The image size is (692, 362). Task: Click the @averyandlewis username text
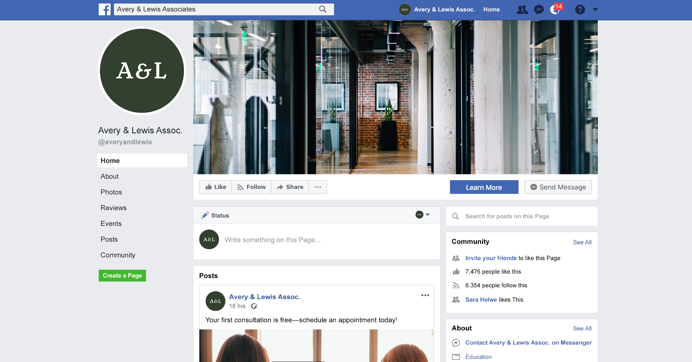click(125, 142)
